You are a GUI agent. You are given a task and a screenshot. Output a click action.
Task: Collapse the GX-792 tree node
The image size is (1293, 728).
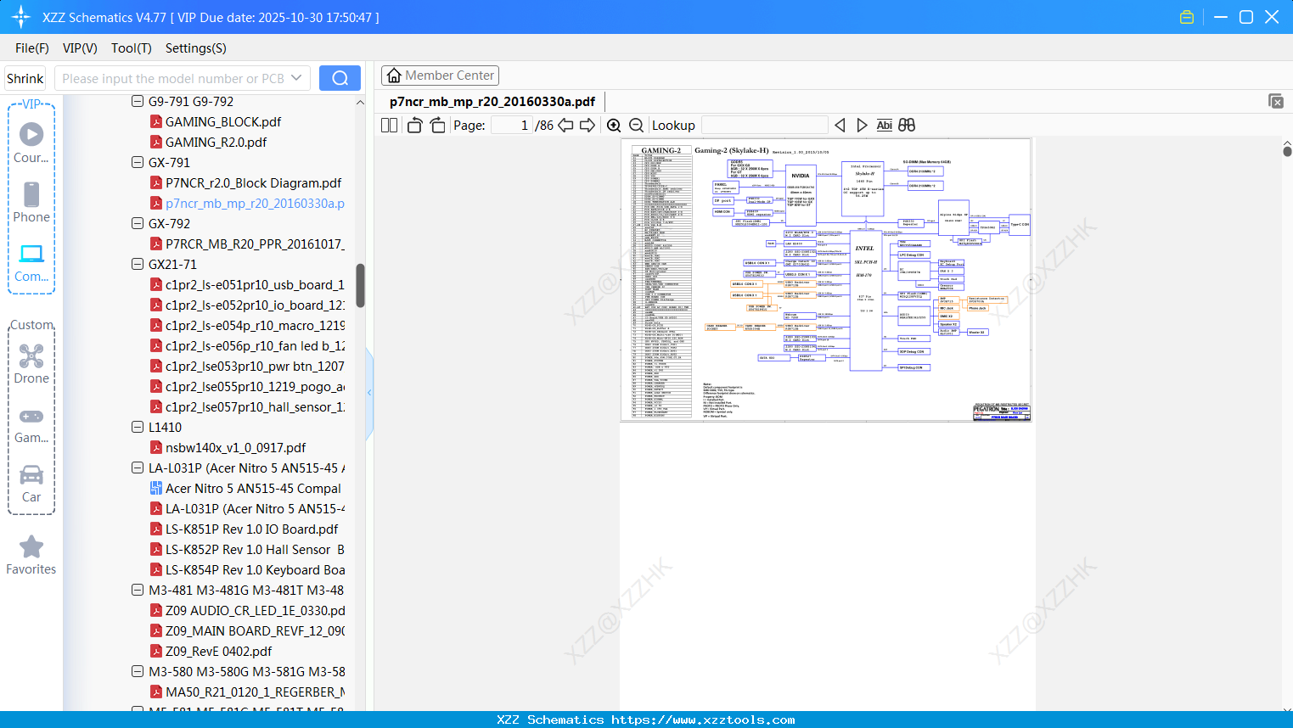tap(138, 223)
